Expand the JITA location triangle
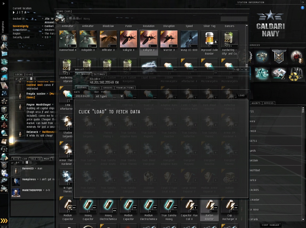The image size is (306, 228). pyautogui.click(x=14, y=12)
